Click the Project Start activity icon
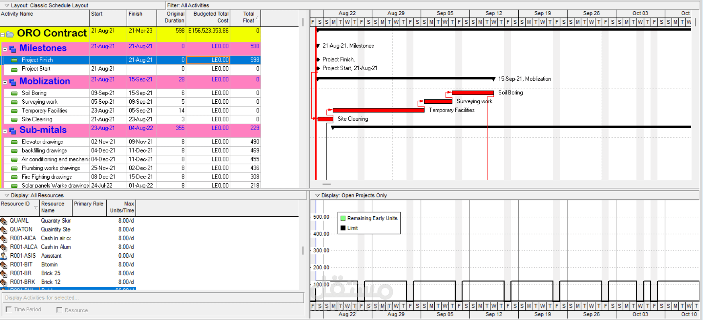 14,70
